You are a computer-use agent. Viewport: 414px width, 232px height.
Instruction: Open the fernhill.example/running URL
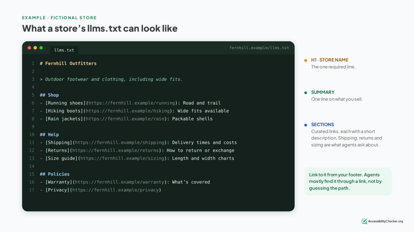pyautogui.click(x=132, y=103)
